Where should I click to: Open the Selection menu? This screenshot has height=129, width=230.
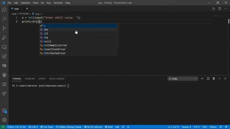[x=26, y=3]
